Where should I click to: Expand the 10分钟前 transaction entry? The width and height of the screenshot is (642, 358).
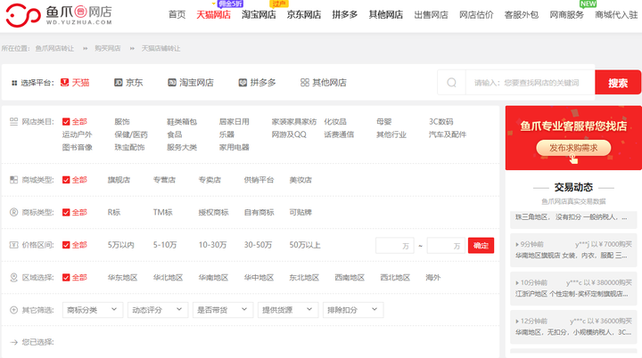point(573,288)
